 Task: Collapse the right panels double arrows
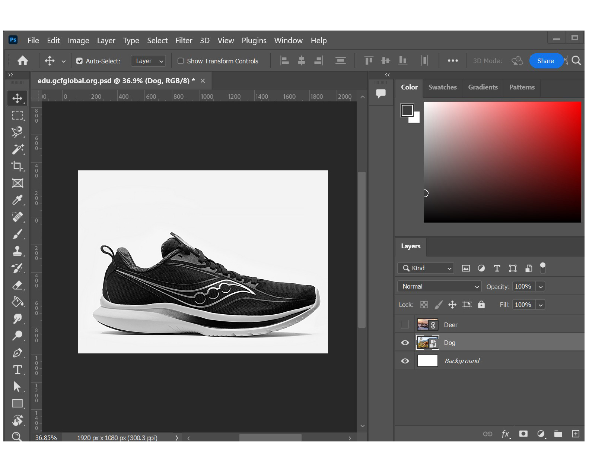click(x=387, y=75)
